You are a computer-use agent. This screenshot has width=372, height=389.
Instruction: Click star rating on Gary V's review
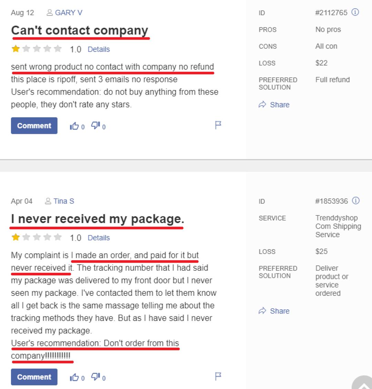click(x=37, y=49)
